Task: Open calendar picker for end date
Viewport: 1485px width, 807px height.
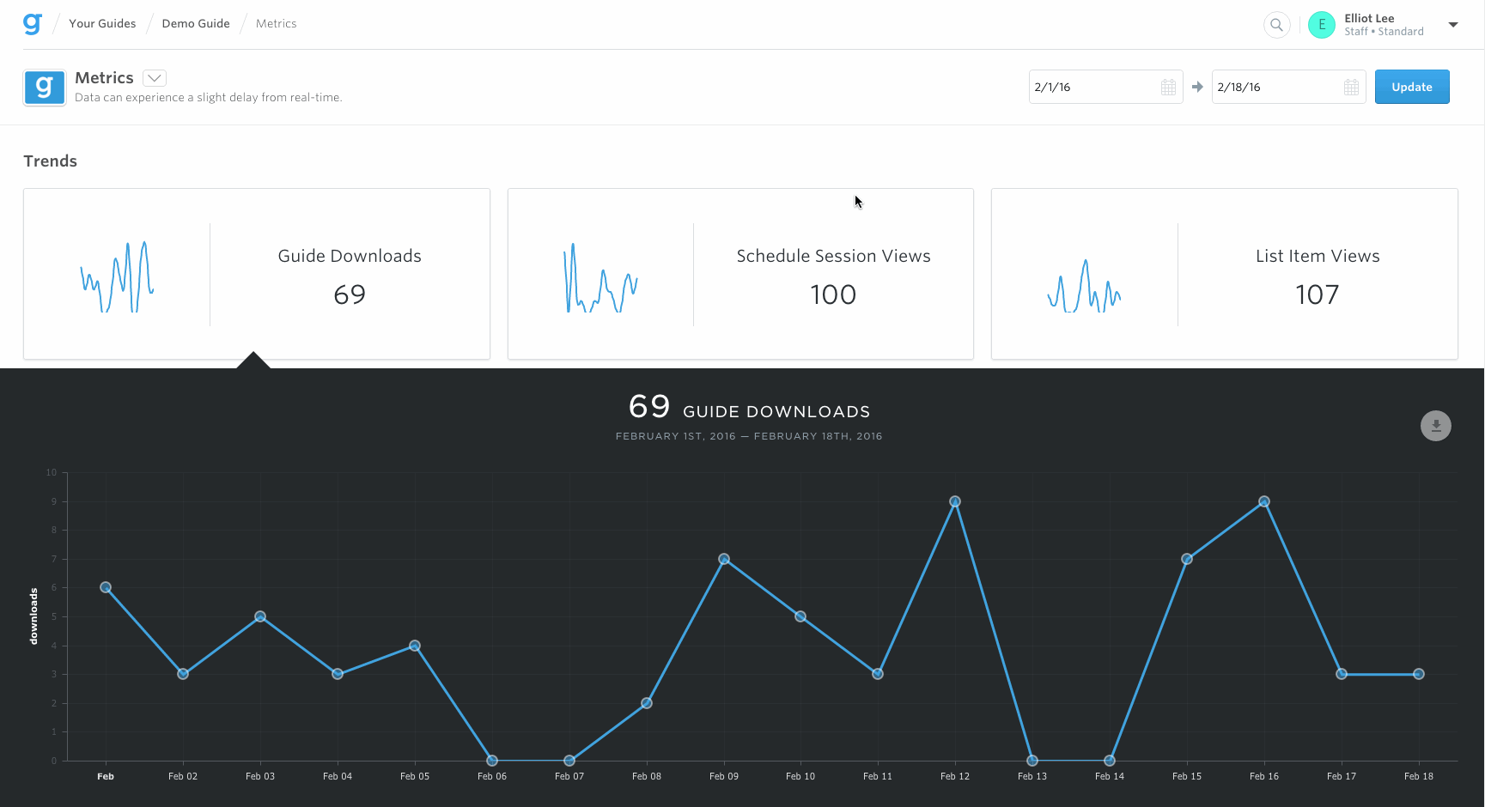Action: click(x=1351, y=88)
